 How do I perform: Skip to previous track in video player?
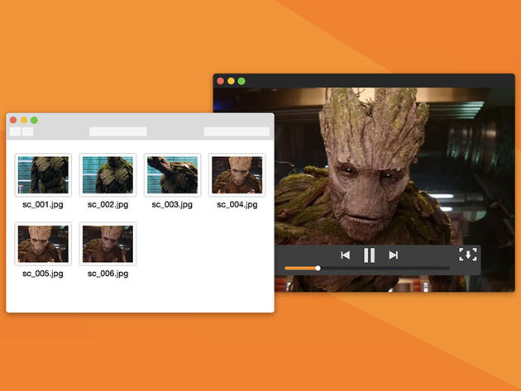click(x=345, y=255)
